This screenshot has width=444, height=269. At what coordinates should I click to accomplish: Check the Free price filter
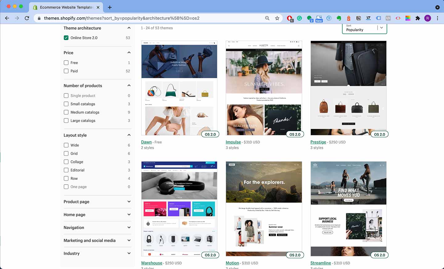coord(66,63)
